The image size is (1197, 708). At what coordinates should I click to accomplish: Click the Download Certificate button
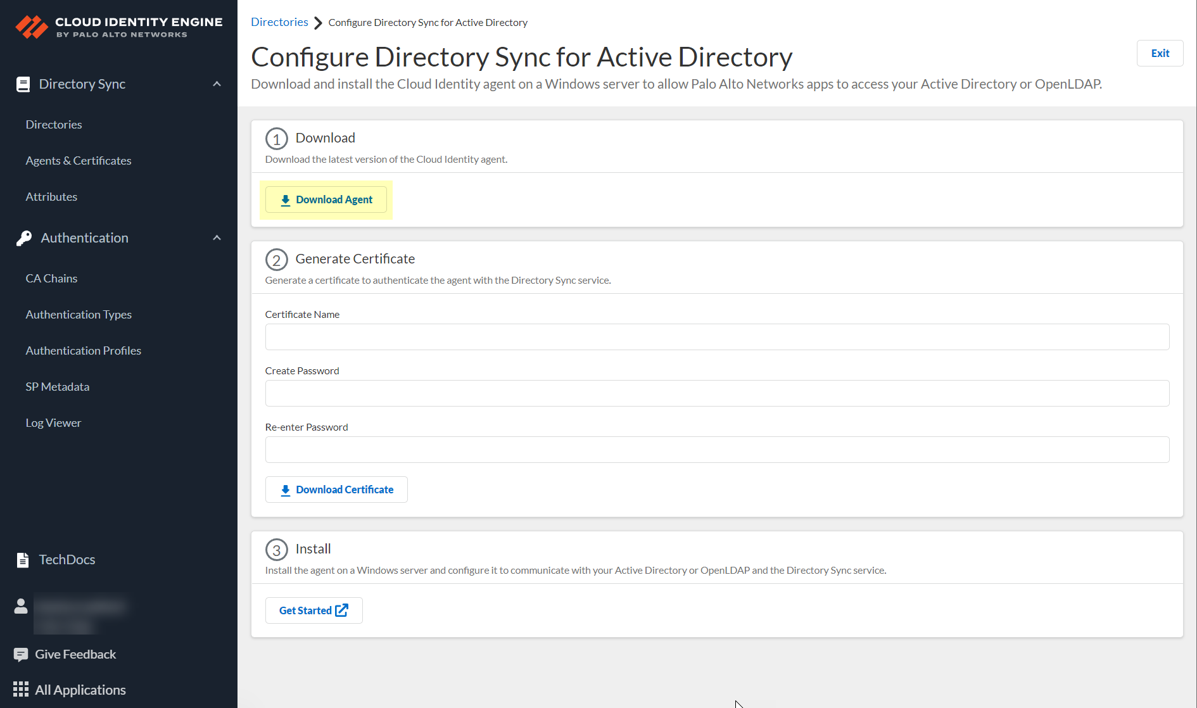point(336,490)
